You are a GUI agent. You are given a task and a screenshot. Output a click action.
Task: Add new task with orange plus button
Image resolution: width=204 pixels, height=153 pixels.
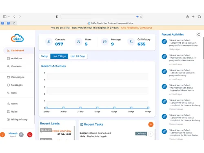click(x=151, y=124)
